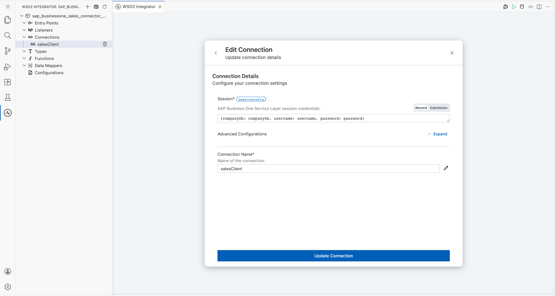The image size is (555, 296).
Task: Click the Session record text field
Action: [x=334, y=118]
